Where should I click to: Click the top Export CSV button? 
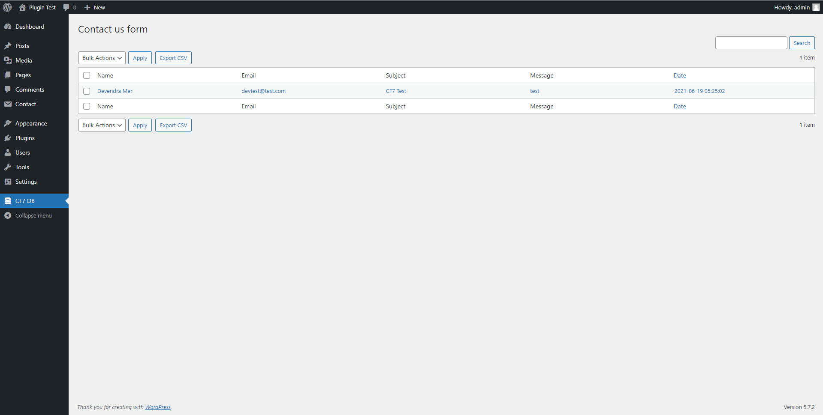point(173,58)
